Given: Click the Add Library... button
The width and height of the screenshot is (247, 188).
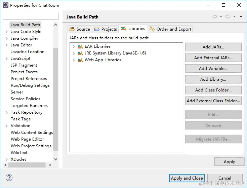Looking at the screenshot, I should pyautogui.click(x=213, y=79).
